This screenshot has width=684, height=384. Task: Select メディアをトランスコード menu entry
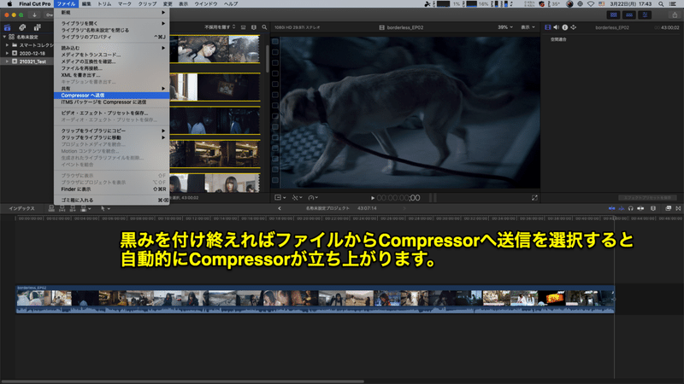112,55
